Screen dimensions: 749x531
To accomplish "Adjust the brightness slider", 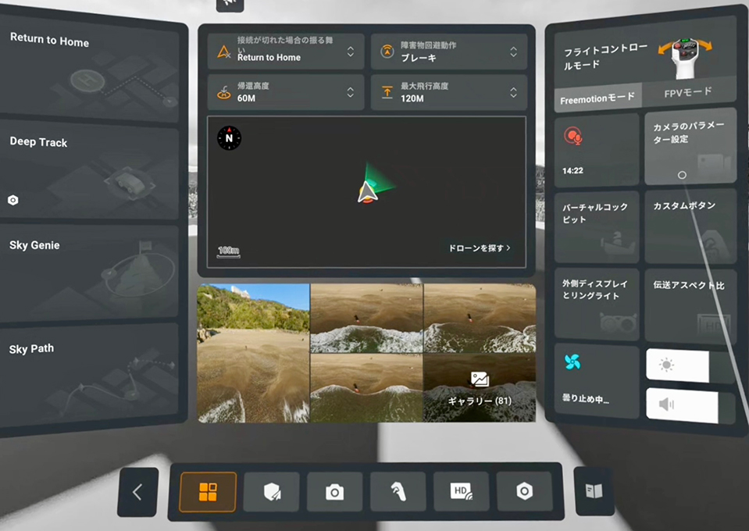I will (x=678, y=366).
